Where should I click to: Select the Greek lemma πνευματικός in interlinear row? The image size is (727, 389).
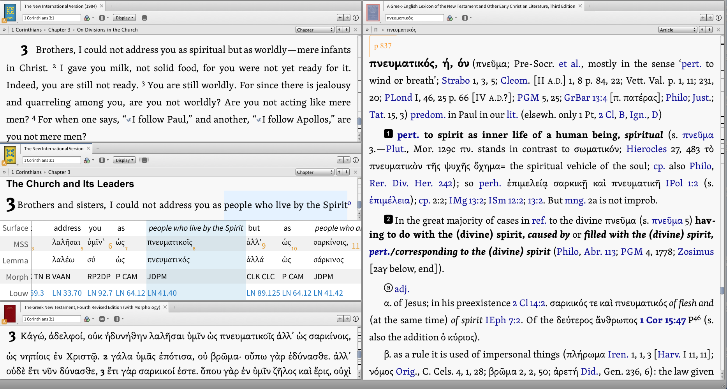pyautogui.click(x=169, y=260)
